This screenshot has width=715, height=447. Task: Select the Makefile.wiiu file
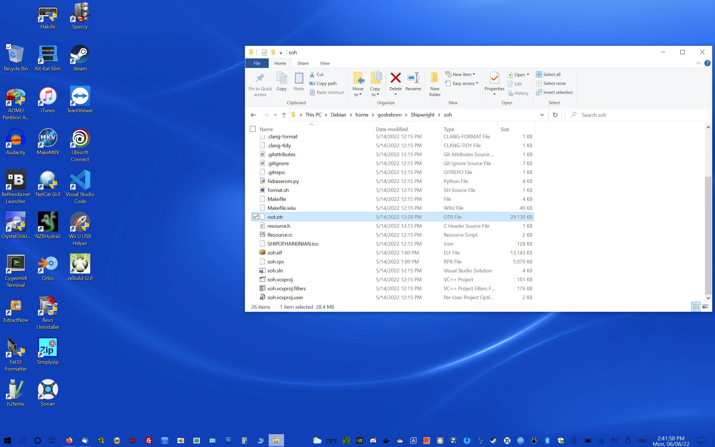pyautogui.click(x=392, y=208)
